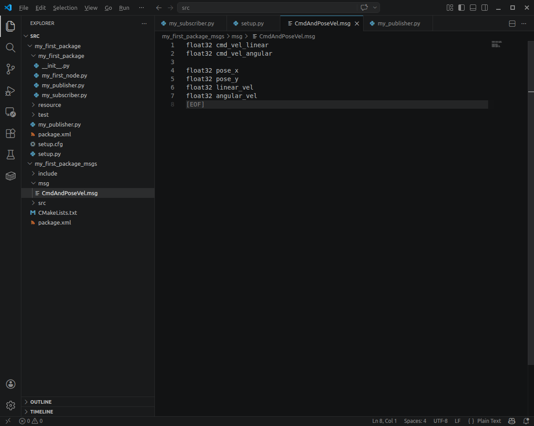
Task: Toggle the Primary Side Bar
Action: click(x=461, y=8)
